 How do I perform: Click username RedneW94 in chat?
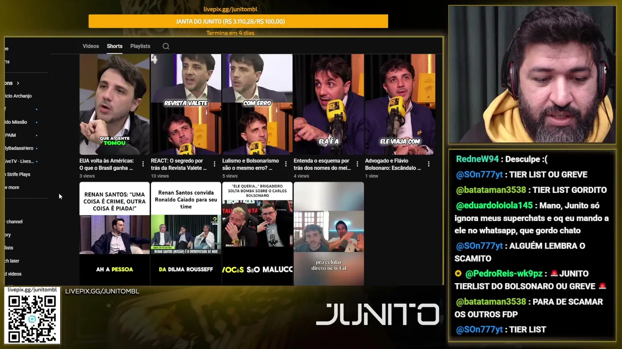(478, 159)
